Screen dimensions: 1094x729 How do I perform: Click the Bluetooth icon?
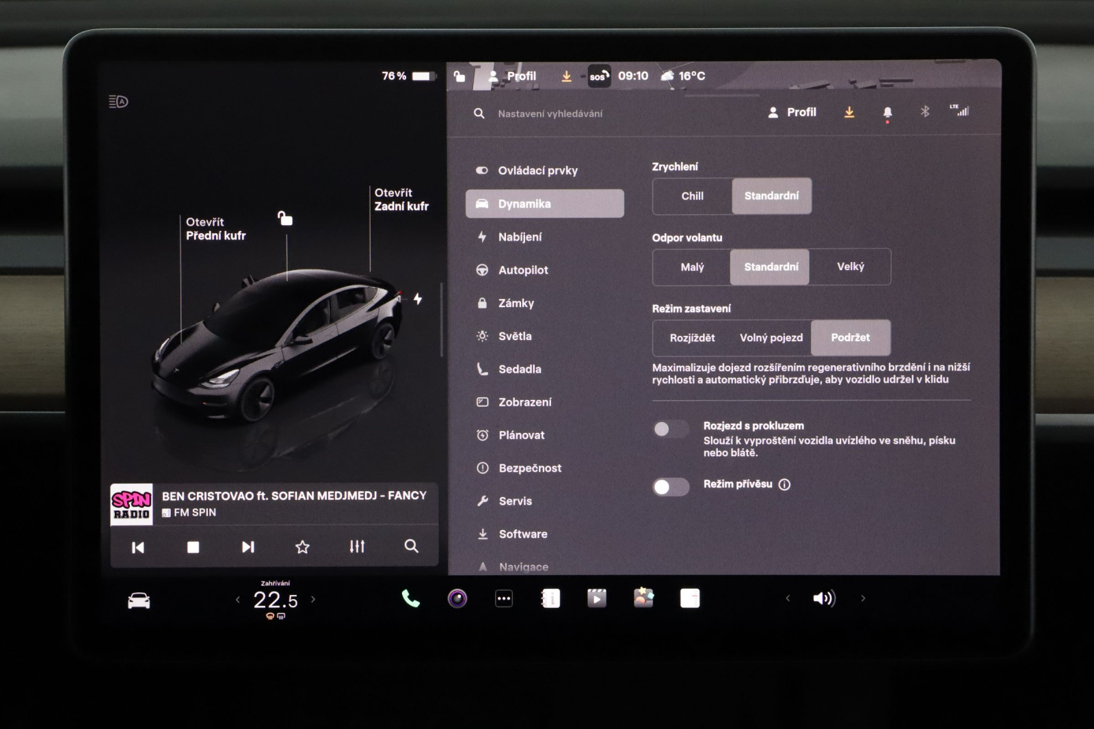point(924,111)
